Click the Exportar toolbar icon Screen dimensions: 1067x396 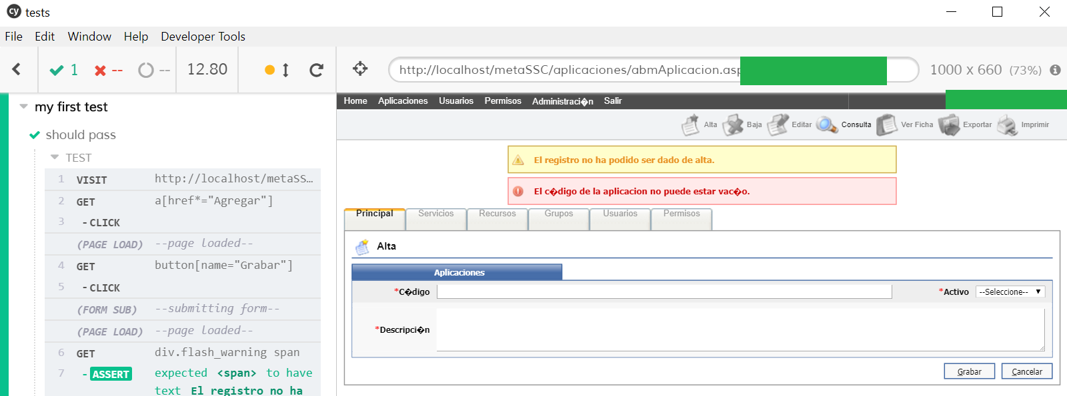949,124
